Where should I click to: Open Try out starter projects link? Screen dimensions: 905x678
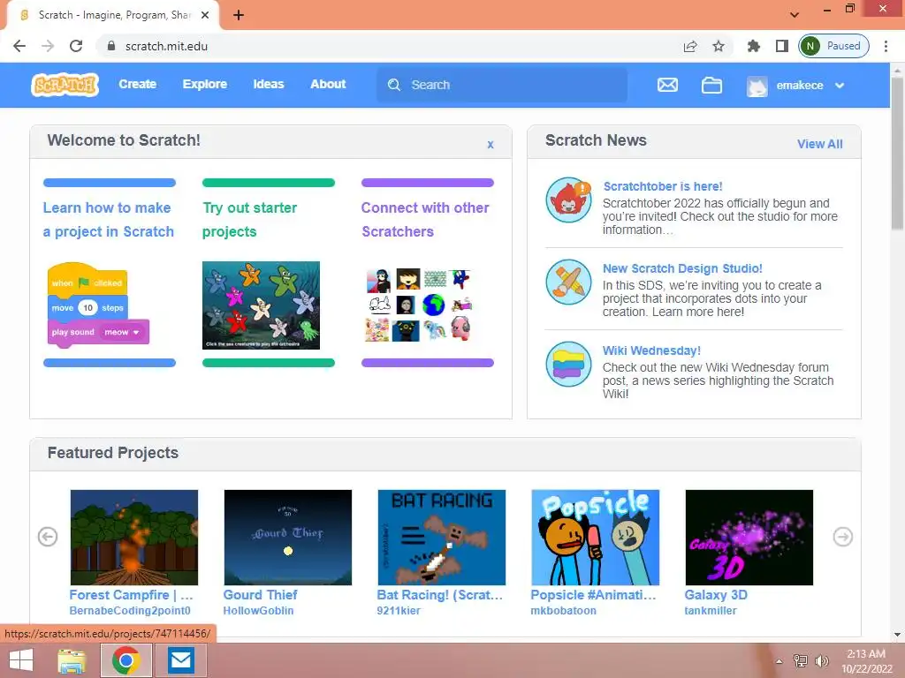(x=249, y=220)
